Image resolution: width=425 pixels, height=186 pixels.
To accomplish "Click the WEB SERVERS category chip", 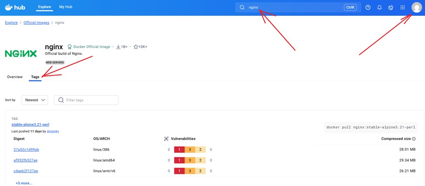I will coord(55,63).
